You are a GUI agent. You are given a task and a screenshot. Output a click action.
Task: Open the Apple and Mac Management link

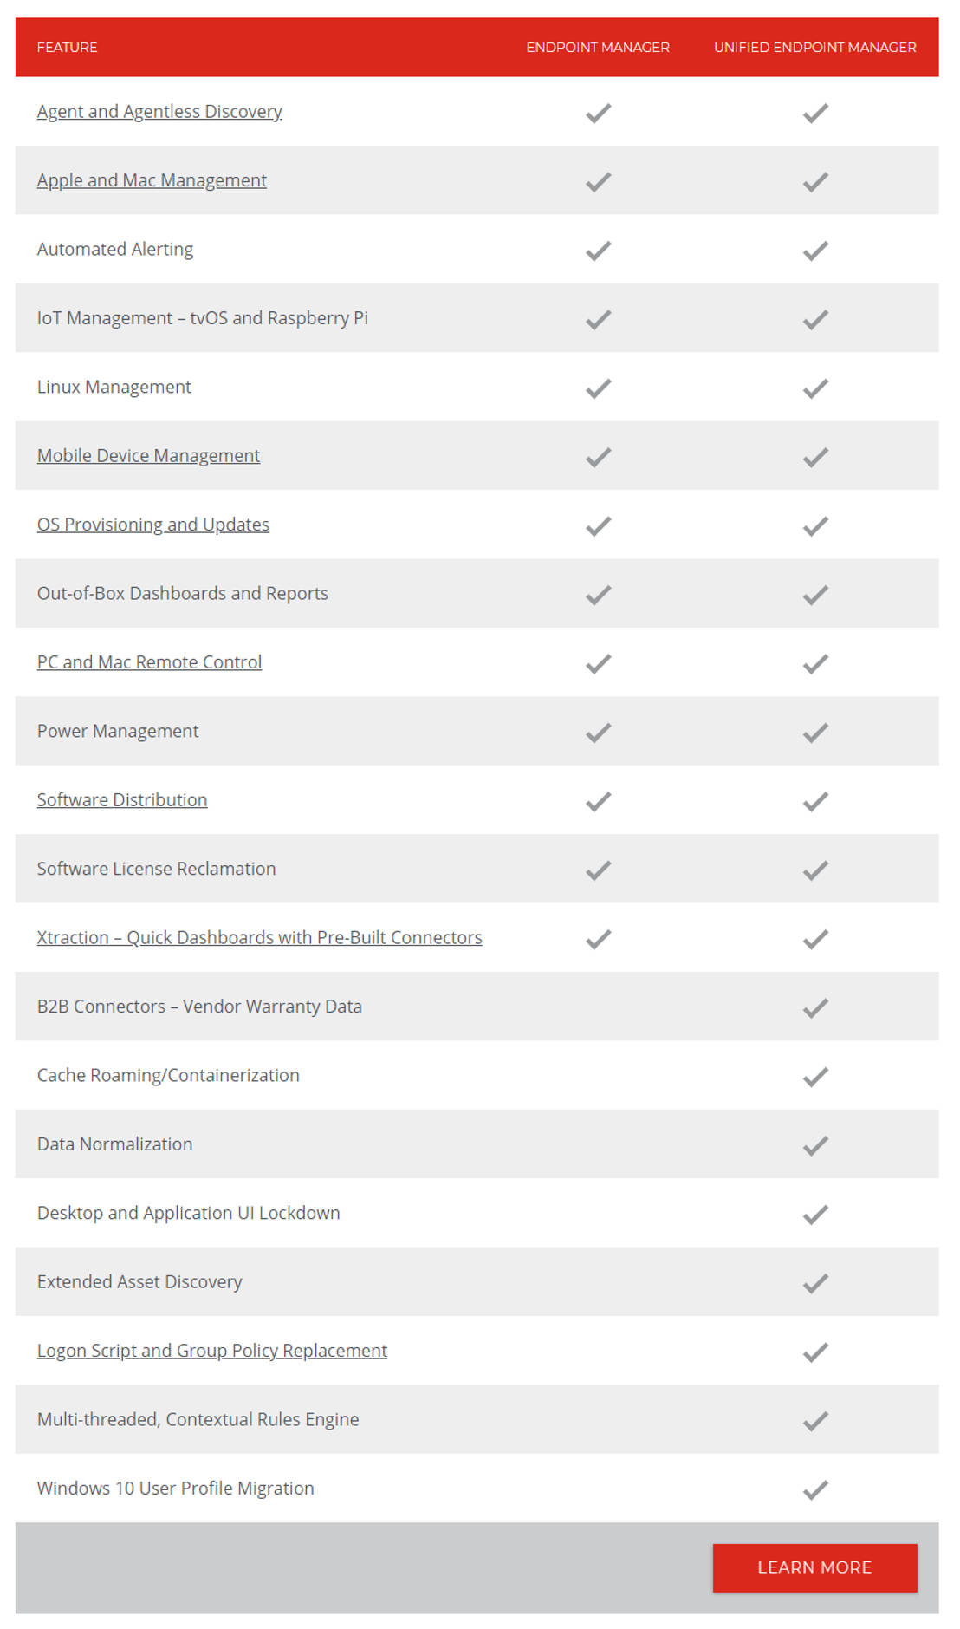tap(152, 180)
